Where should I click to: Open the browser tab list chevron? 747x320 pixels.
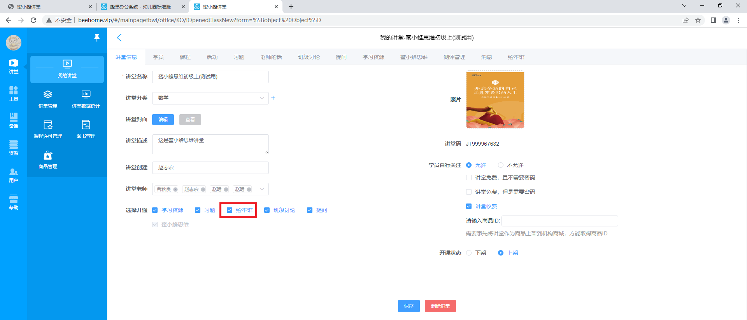pyautogui.click(x=684, y=6)
